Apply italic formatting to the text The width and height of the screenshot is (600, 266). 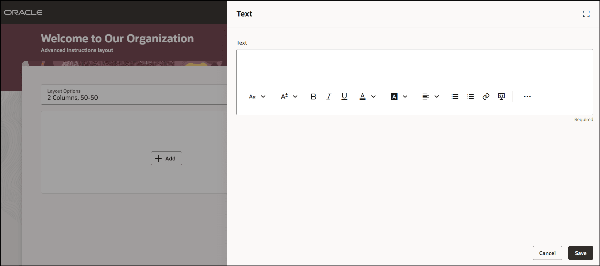point(329,97)
